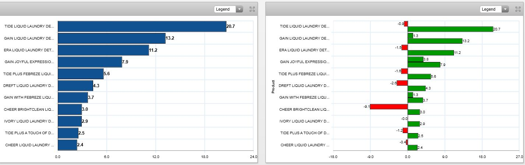Select the blue Dreft Liquid Laundry bar (4.3)

pos(75,86)
